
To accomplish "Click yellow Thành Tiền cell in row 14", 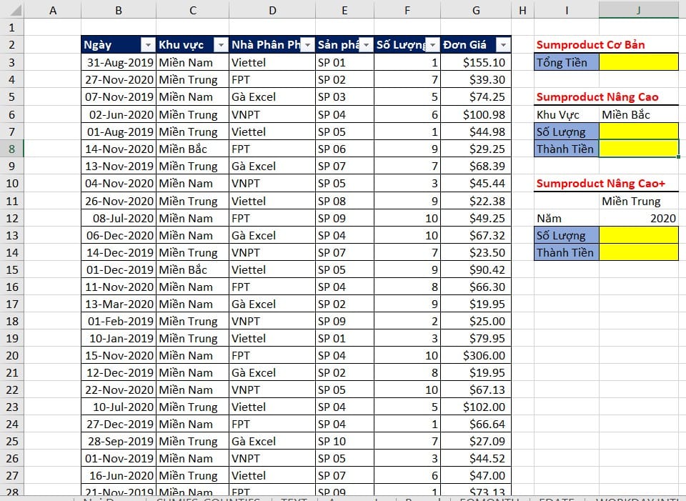I will [638, 252].
